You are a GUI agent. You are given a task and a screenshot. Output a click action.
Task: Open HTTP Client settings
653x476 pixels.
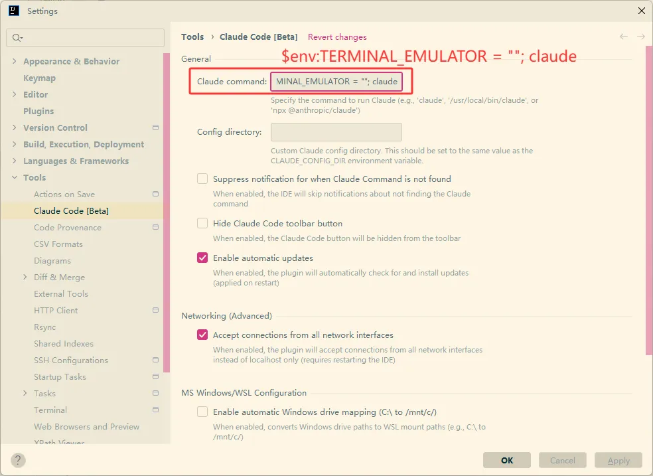pyautogui.click(x=56, y=310)
